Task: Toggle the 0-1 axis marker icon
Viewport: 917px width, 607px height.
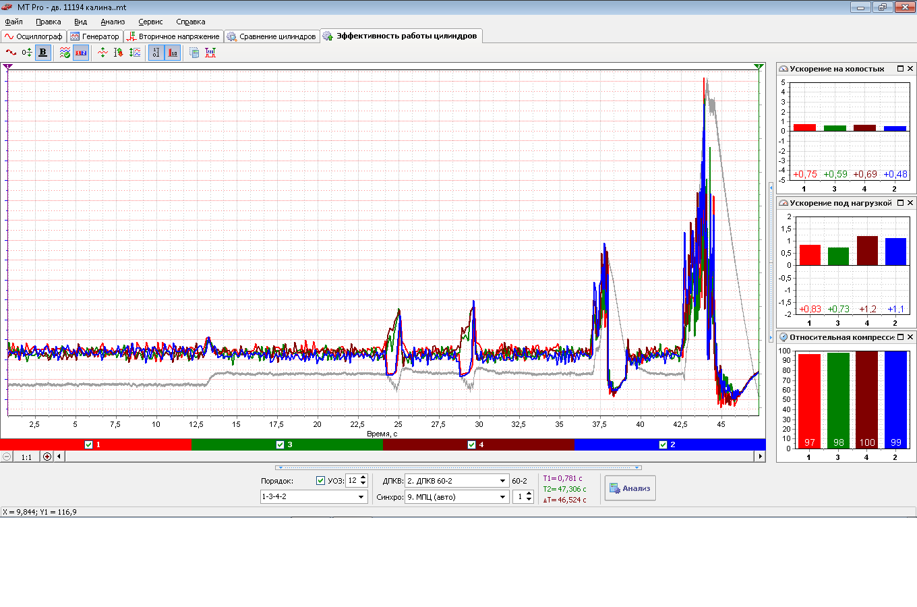Action: click(x=156, y=52)
